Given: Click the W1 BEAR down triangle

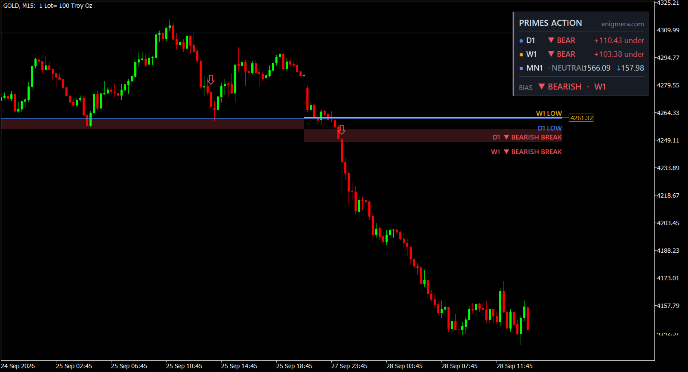Looking at the screenshot, I should tap(551, 54).
